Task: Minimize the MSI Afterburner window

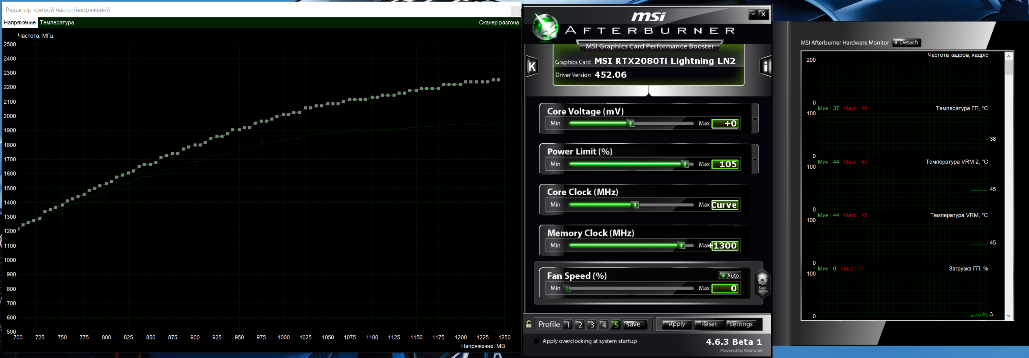Action: pyautogui.click(x=753, y=14)
